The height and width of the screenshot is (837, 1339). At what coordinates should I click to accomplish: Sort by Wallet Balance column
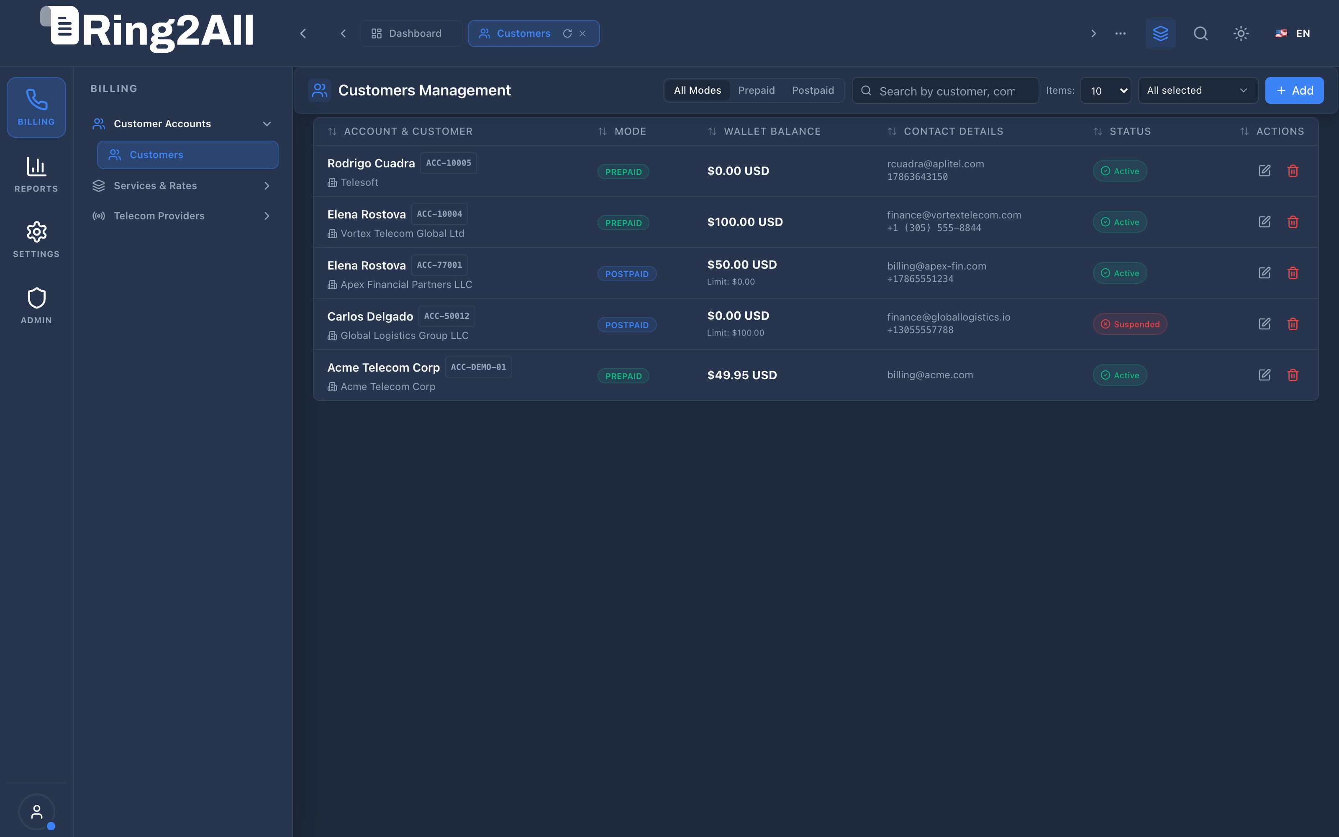(764, 131)
